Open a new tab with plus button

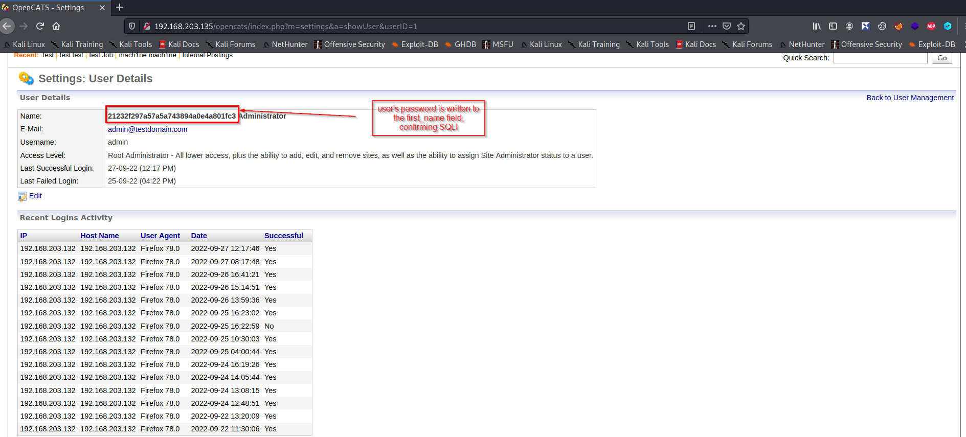point(120,7)
